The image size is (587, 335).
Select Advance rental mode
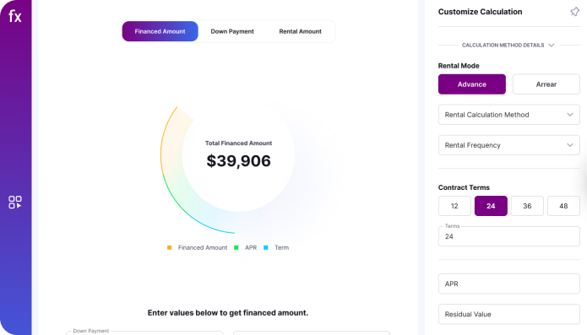pyautogui.click(x=471, y=84)
